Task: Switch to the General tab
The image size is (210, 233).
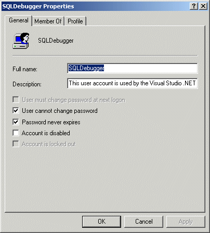Action: point(19,20)
